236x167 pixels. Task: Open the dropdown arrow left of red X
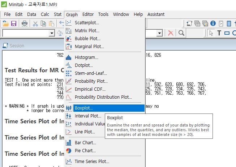[159, 33]
